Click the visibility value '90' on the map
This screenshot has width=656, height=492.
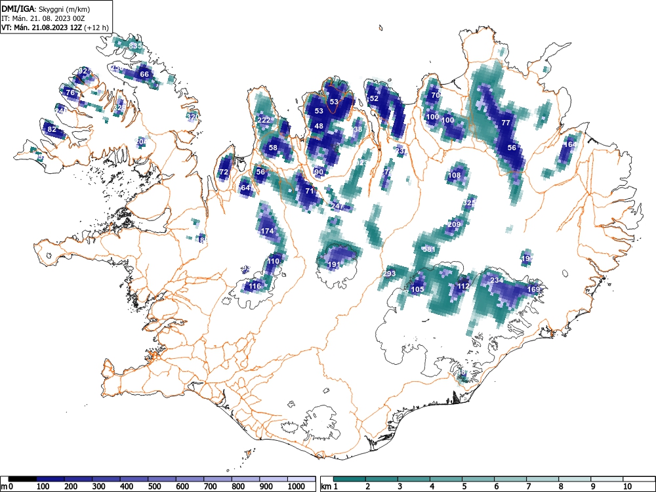[319, 172]
